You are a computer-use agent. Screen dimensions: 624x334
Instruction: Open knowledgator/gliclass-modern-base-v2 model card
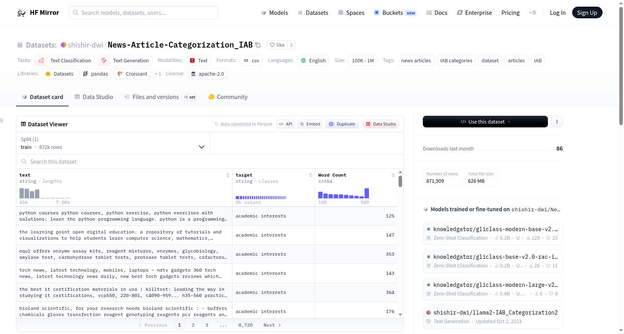493,233
